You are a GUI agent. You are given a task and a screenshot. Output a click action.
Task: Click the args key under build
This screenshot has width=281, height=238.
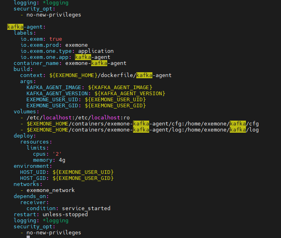[28, 81]
